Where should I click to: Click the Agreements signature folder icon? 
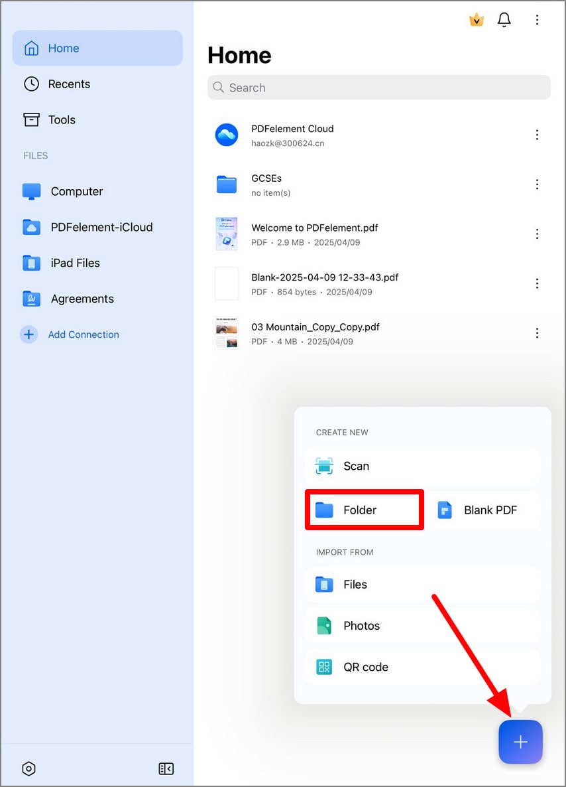pyautogui.click(x=32, y=299)
